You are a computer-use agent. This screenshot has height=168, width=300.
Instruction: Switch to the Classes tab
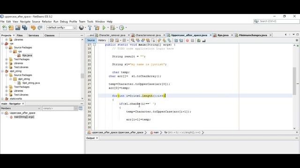(49, 35)
